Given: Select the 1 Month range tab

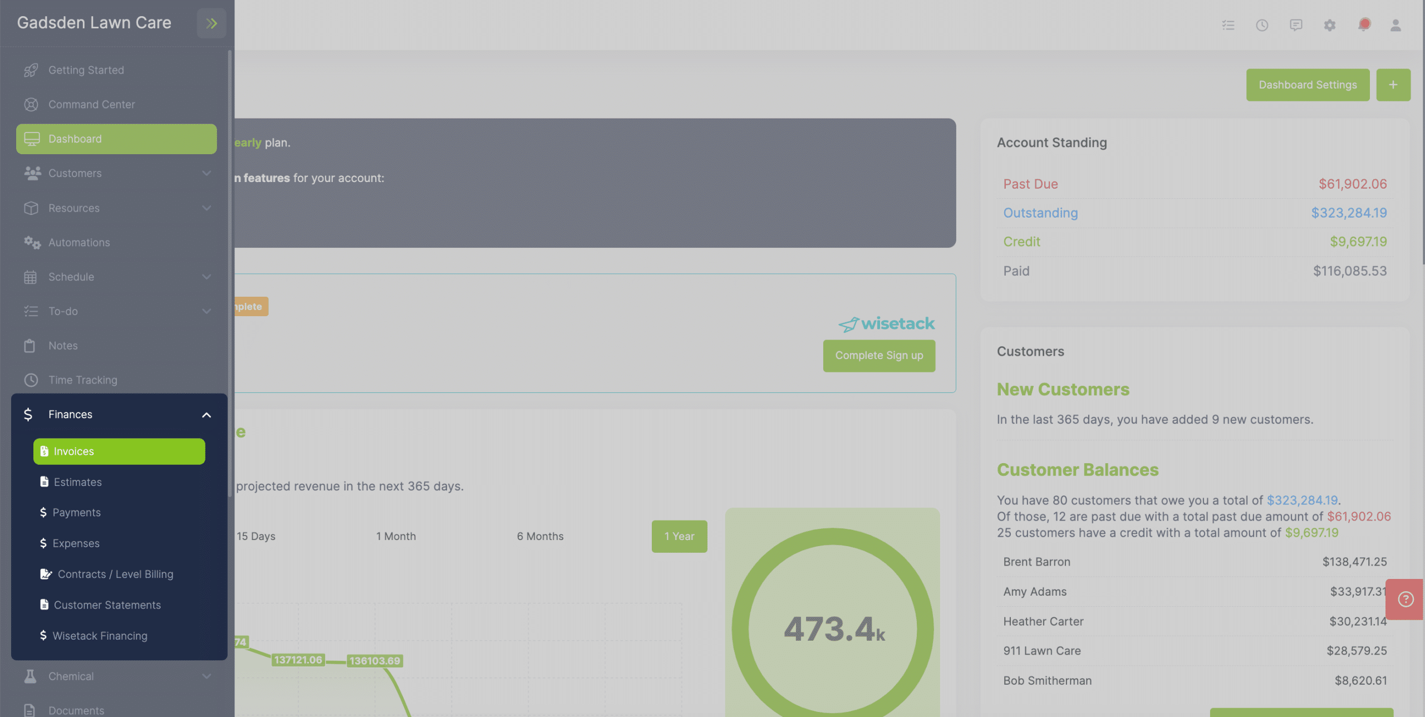Looking at the screenshot, I should (x=396, y=536).
